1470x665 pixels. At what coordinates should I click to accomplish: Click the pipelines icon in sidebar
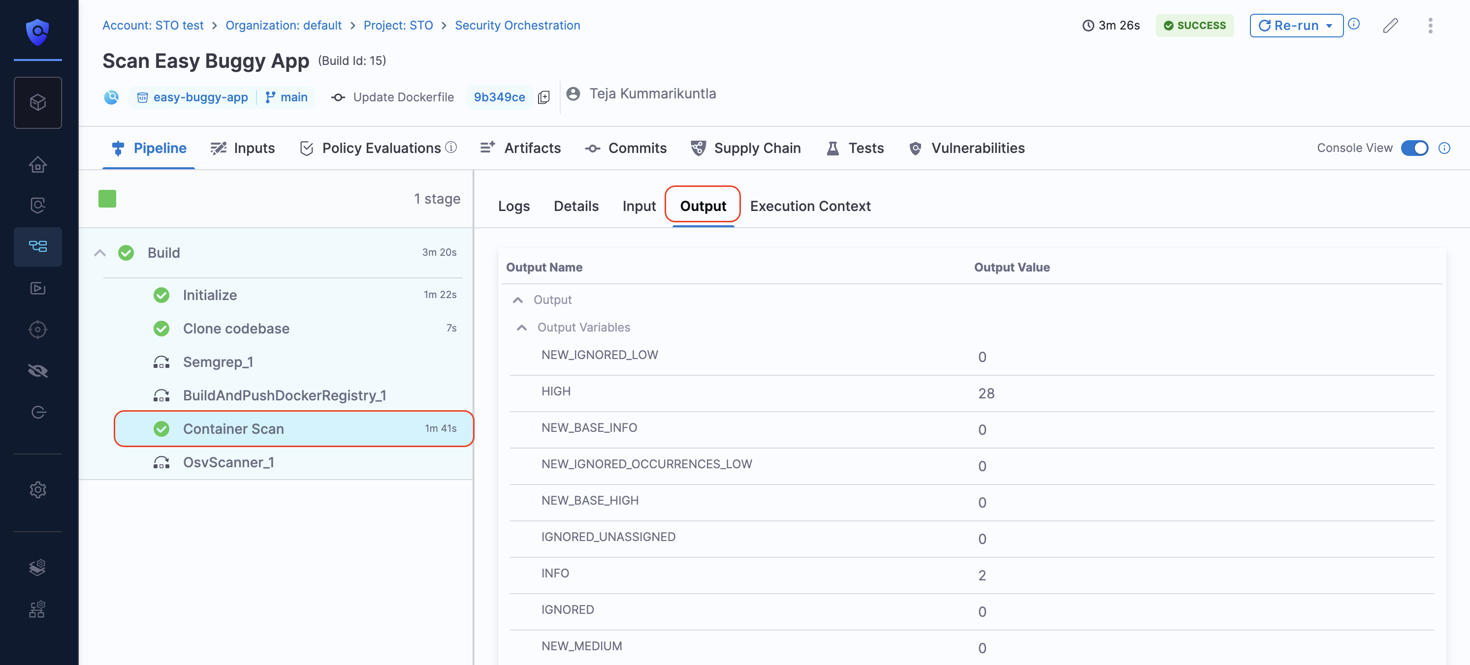click(x=38, y=246)
